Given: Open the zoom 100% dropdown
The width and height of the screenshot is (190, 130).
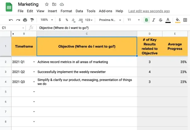Looking at the screenshot, I should point(47,20).
